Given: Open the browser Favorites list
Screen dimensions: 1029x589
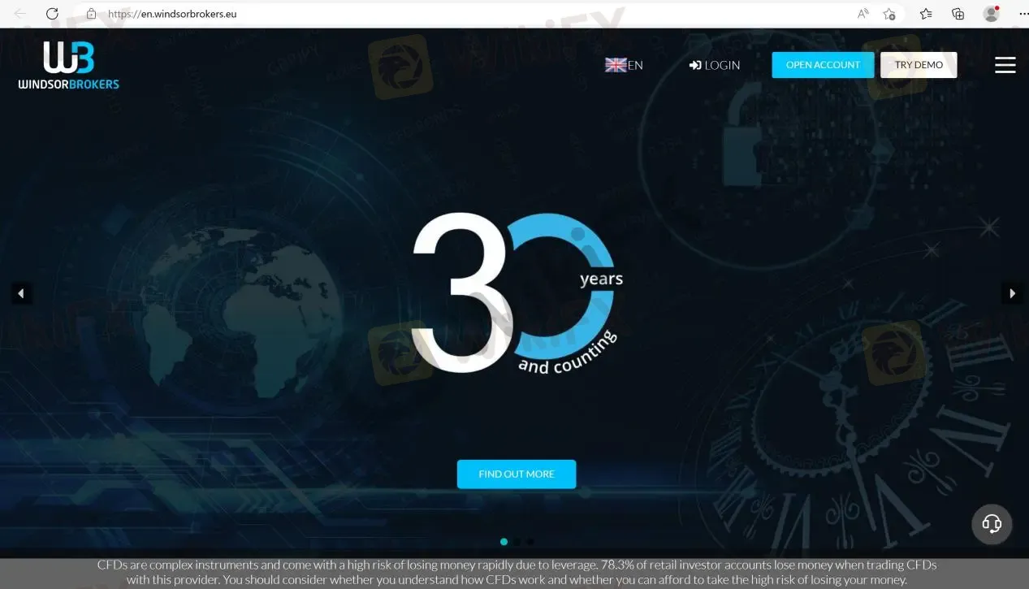Looking at the screenshot, I should tap(926, 14).
